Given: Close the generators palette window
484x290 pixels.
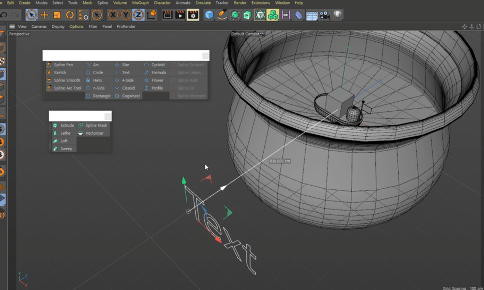Looking at the screenshot, I should pyautogui.click(x=108, y=116).
